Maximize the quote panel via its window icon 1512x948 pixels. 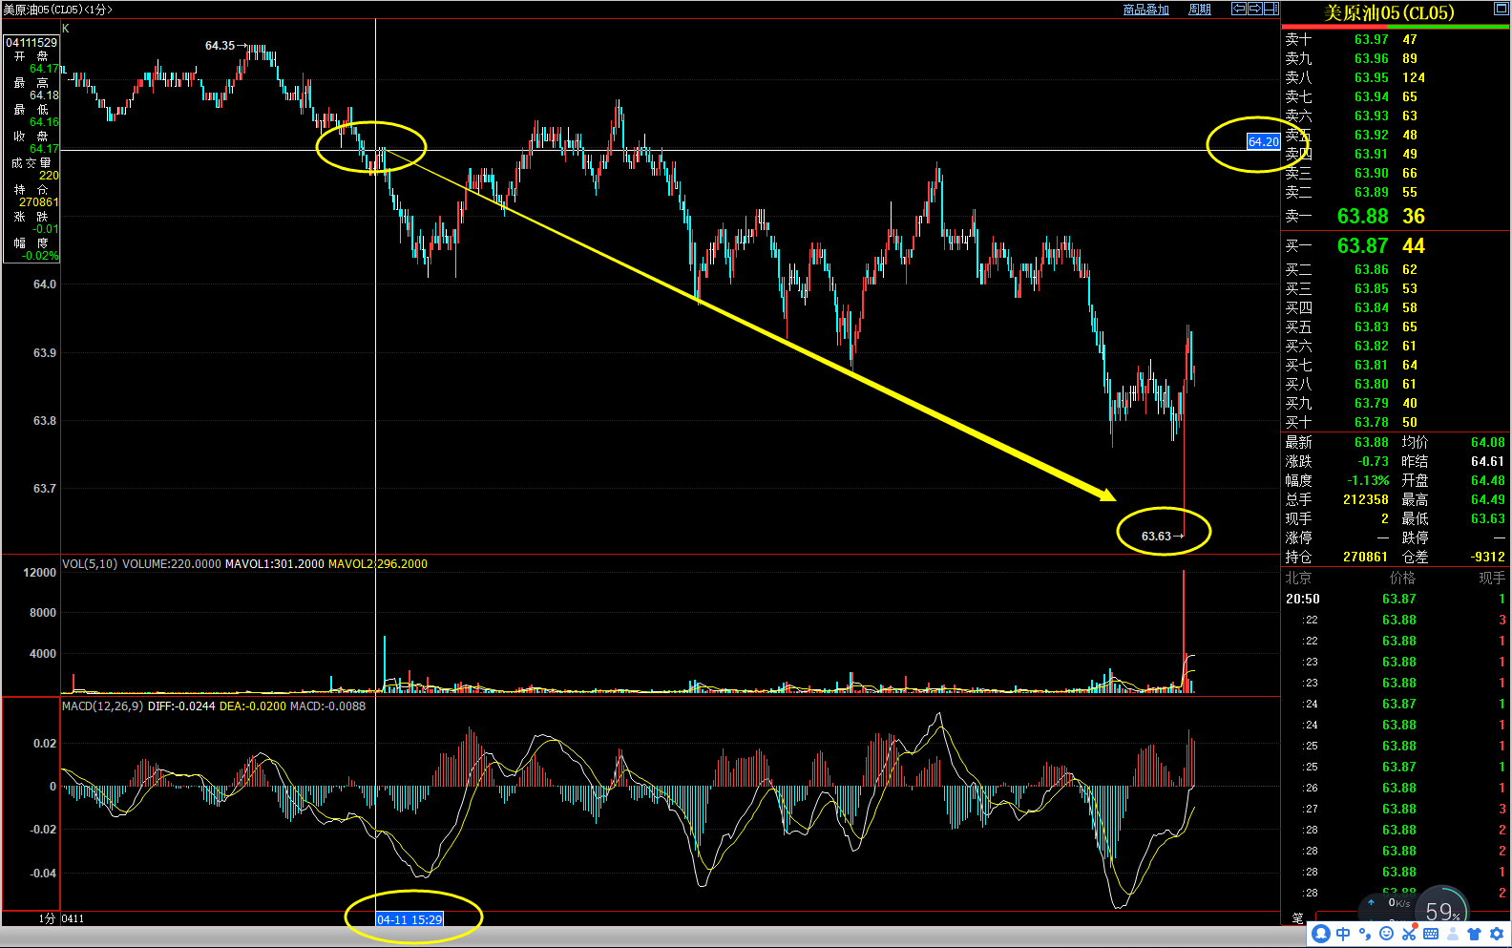pyautogui.click(x=1501, y=9)
